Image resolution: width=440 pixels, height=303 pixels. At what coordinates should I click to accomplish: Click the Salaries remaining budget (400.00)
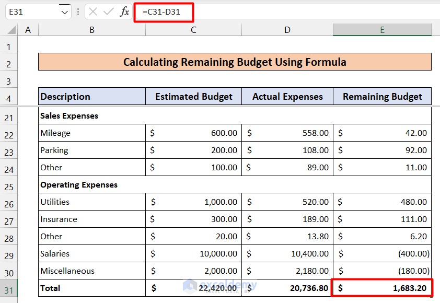[382, 253]
